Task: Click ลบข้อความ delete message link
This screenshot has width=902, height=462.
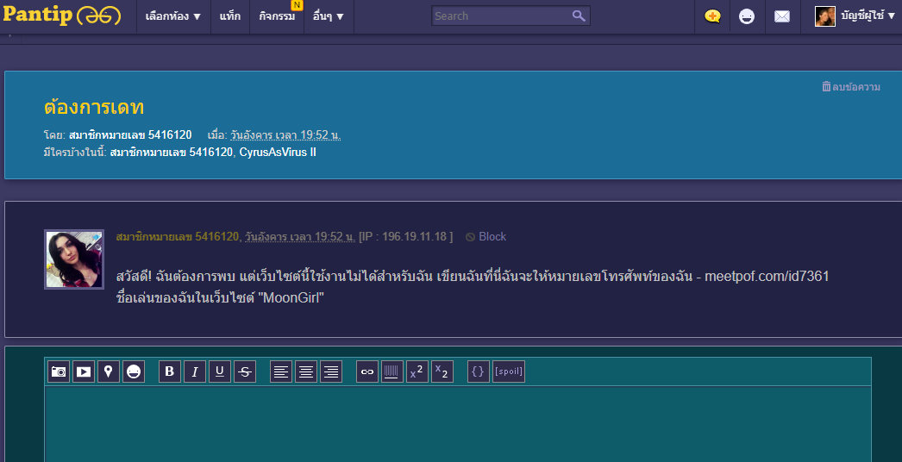Action: tap(851, 87)
